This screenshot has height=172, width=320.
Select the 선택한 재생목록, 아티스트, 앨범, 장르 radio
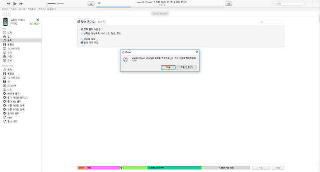pyautogui.click(x=82, y=33)
